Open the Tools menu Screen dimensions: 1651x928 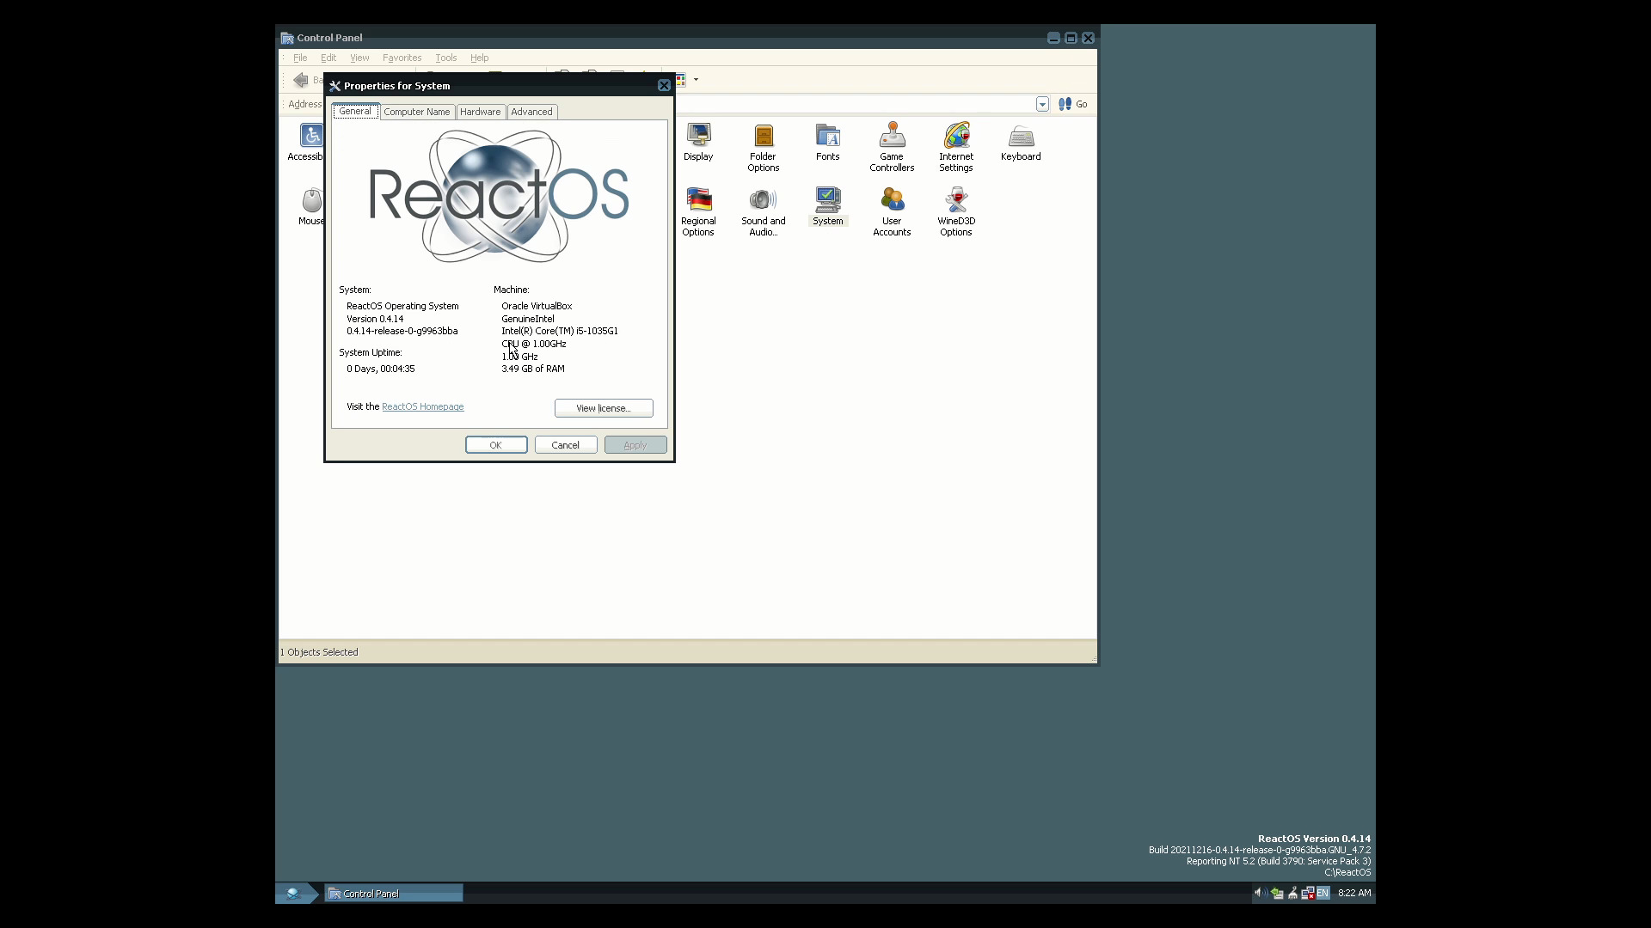coord(445,58)
